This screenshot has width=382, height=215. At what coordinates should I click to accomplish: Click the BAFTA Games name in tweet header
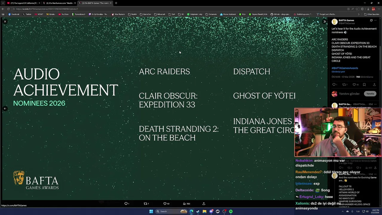click(x=346, y=20)
